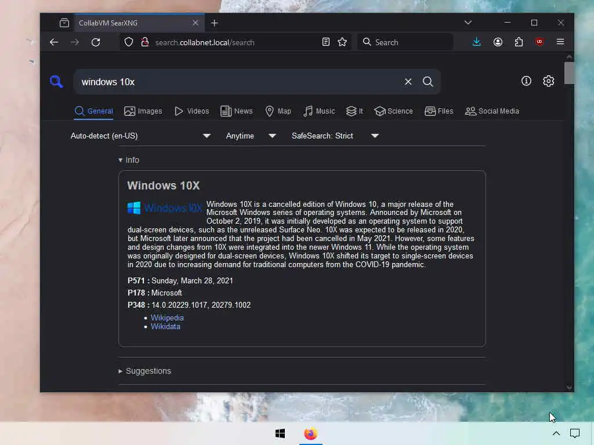Open Firefox application menu

tap(560, 42)
